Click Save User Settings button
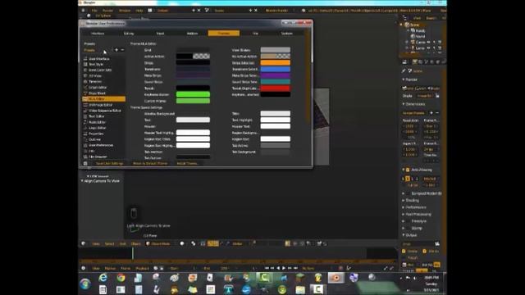The image size is (525, 295). point(109,164)
